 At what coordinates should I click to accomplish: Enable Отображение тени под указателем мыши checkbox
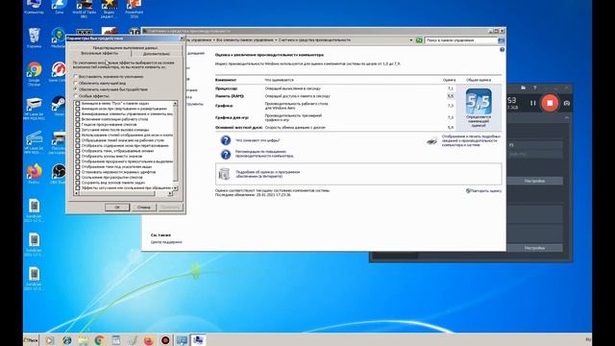tap(78, 166)
